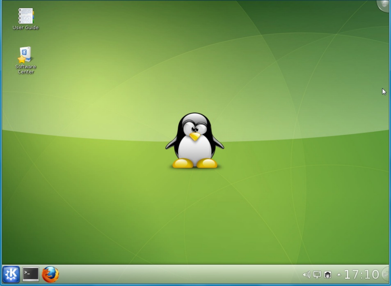Open the panel toolbox at panel's right end
Screen dimensions: 391x286
point(386,274)
